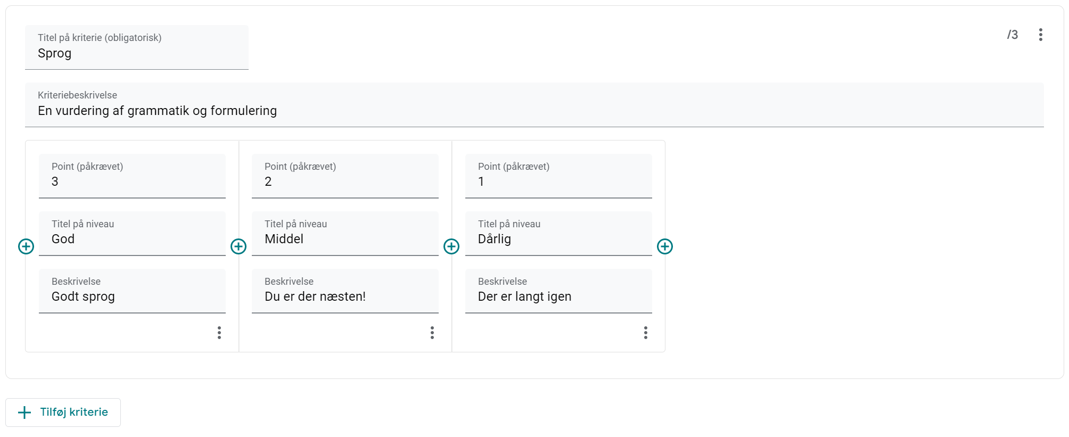
Task: Edit the description Godt sprog
Action: (x=132, y=296)
